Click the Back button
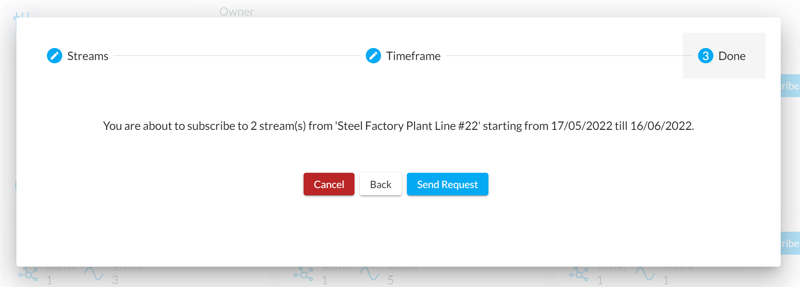Image resolution: width=800 pixels, height=287 pixels. (381, 184)
